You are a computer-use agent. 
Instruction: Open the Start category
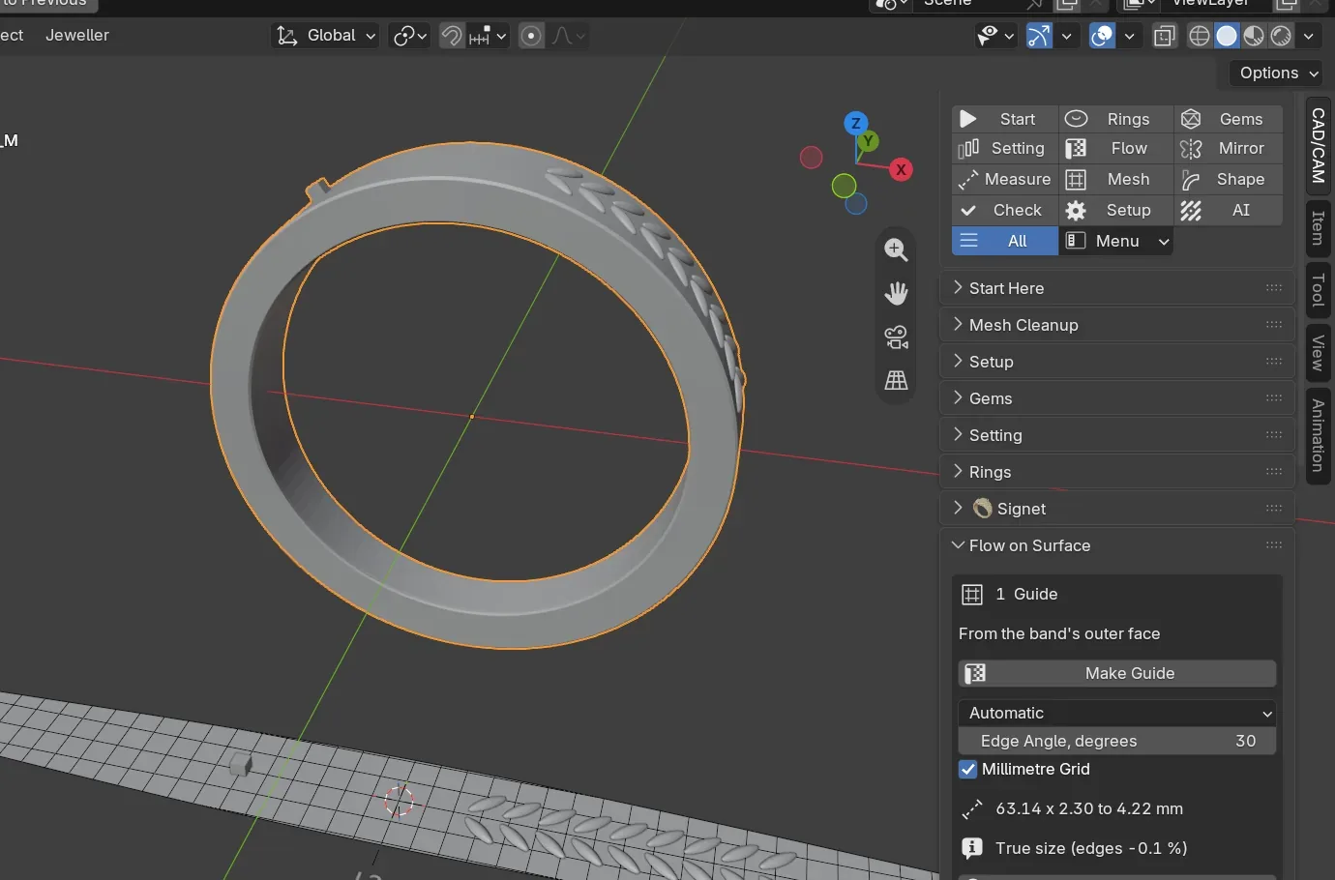coord(1004,119)
